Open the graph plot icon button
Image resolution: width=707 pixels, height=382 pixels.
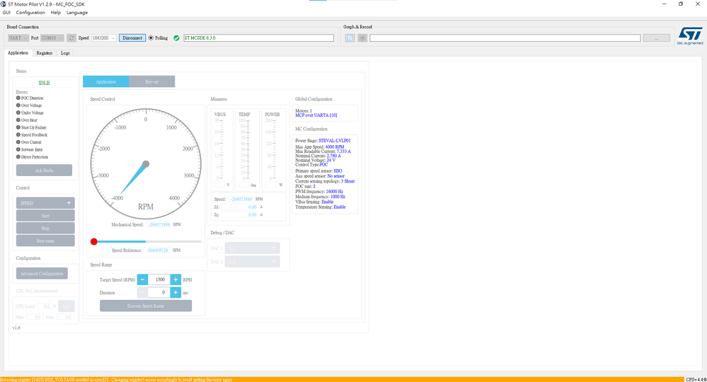[350, 37]
